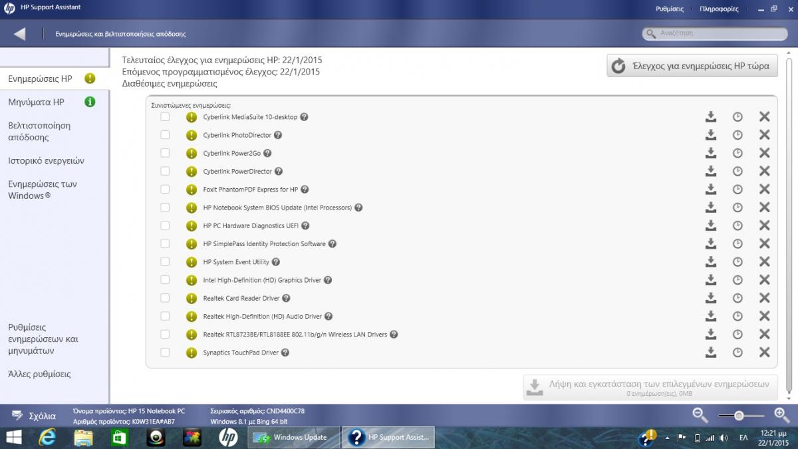Show info for Foxit PhantomPDF Express
The image size is (798, 449).
pyautogui.click(x=305, y=190)
